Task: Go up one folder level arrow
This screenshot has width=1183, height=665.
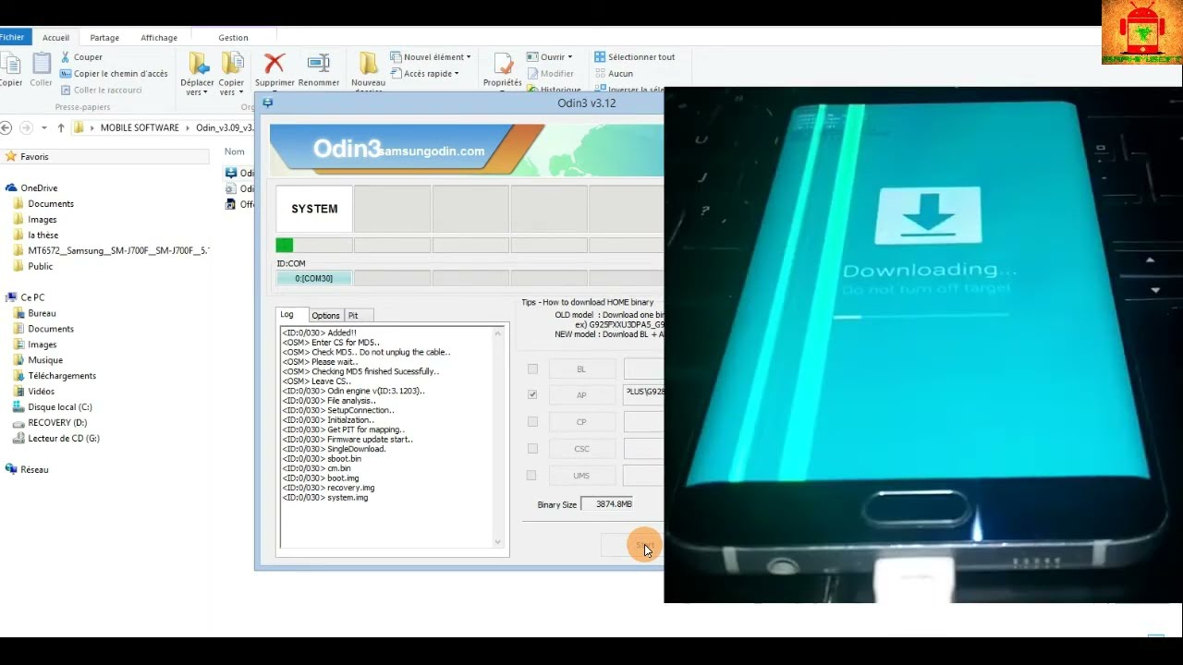Action: [x=61, y=128]
